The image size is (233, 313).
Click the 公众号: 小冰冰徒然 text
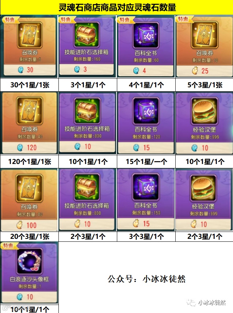pyautogui.click(x=146, y=279)
